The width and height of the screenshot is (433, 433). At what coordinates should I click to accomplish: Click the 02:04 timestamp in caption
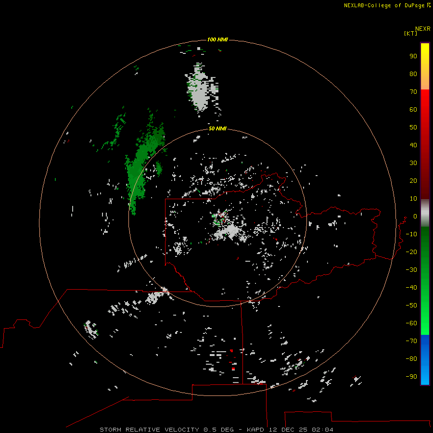(x=322, y=430)
